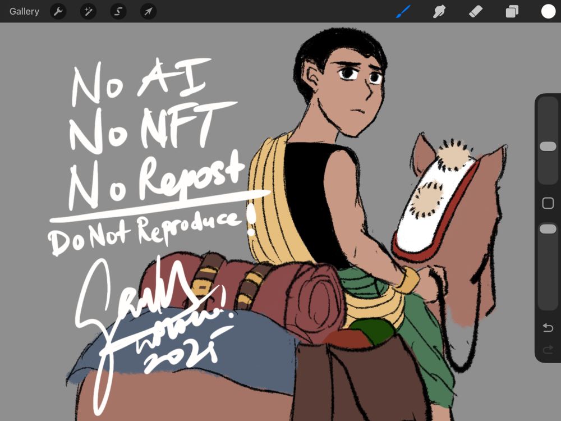Open the Actions wrench menu

click(58, 11)
